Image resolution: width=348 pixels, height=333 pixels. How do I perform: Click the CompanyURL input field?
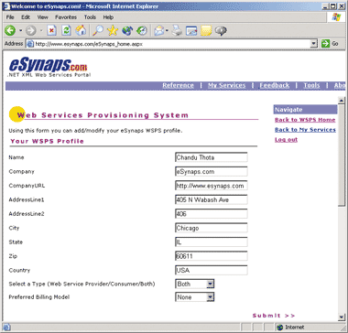(x=212, y=186)
